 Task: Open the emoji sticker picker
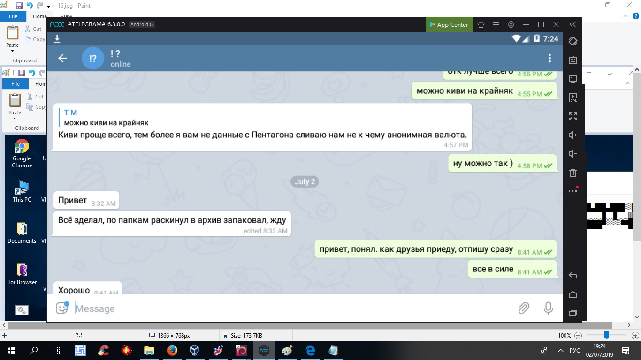click(x=62, y=308)
